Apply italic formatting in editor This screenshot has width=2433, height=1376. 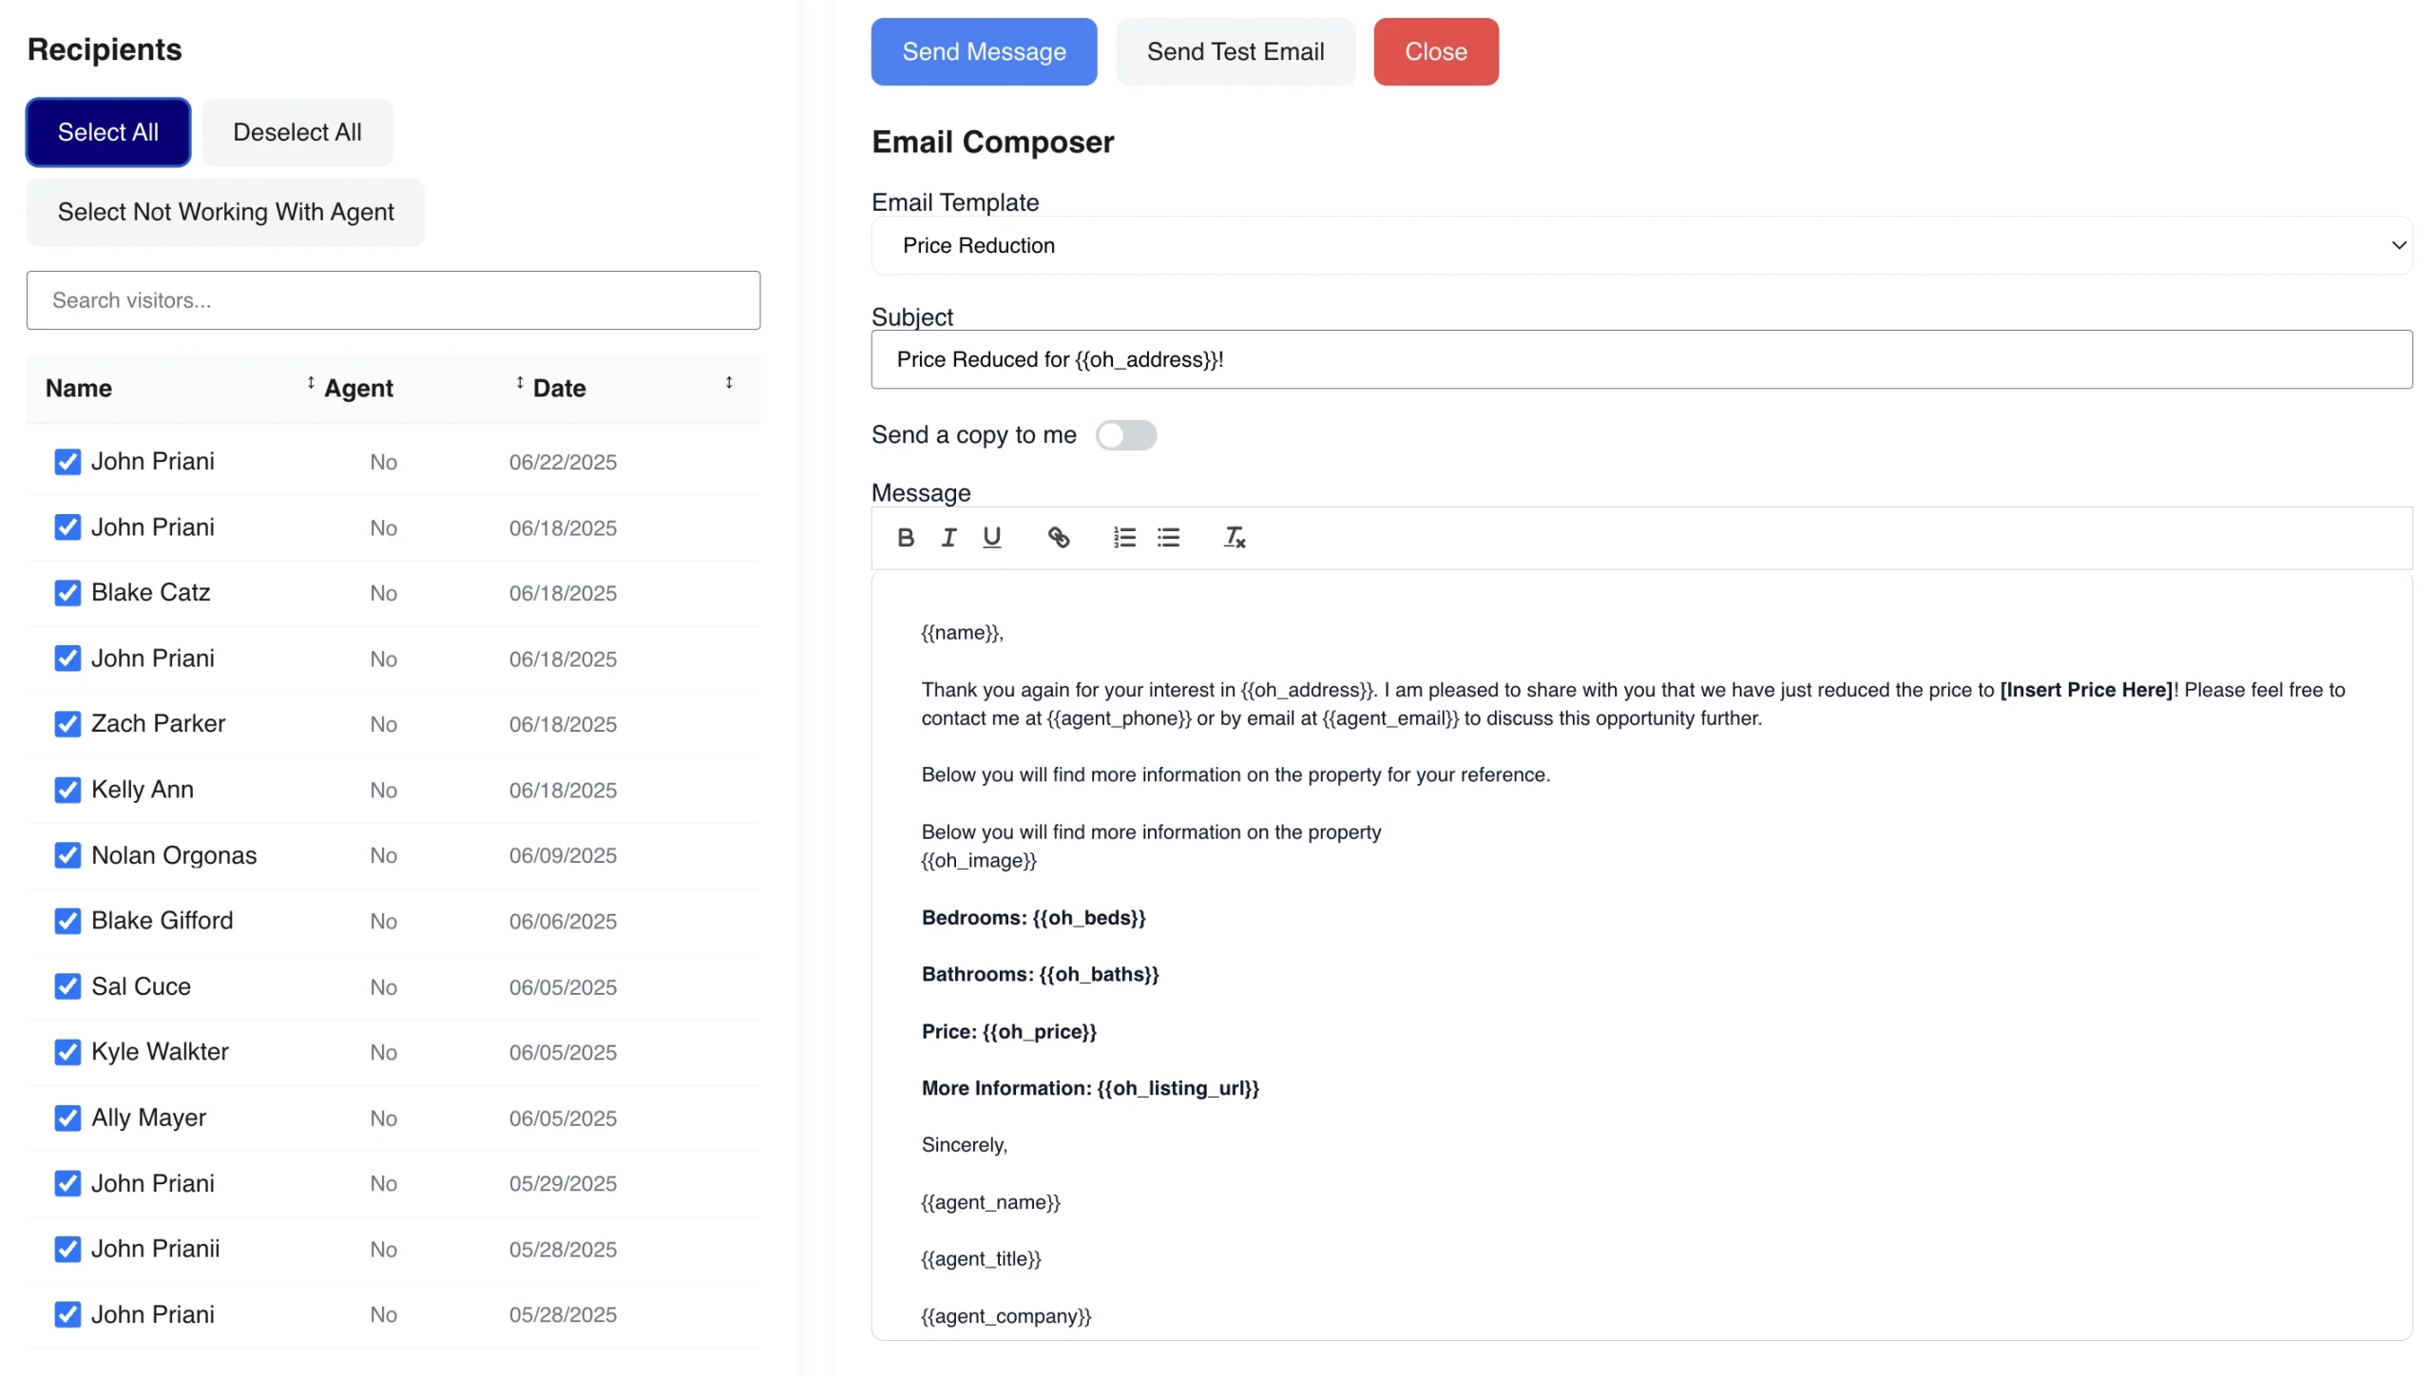(x=948, y=538)
